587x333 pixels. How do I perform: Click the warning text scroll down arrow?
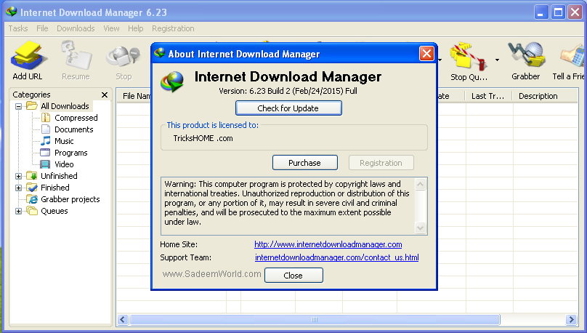click(420, 228)
